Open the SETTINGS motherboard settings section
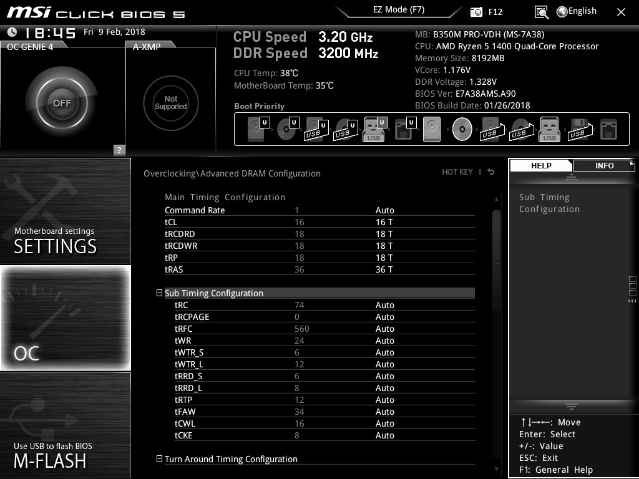 (x=65, y=211)
